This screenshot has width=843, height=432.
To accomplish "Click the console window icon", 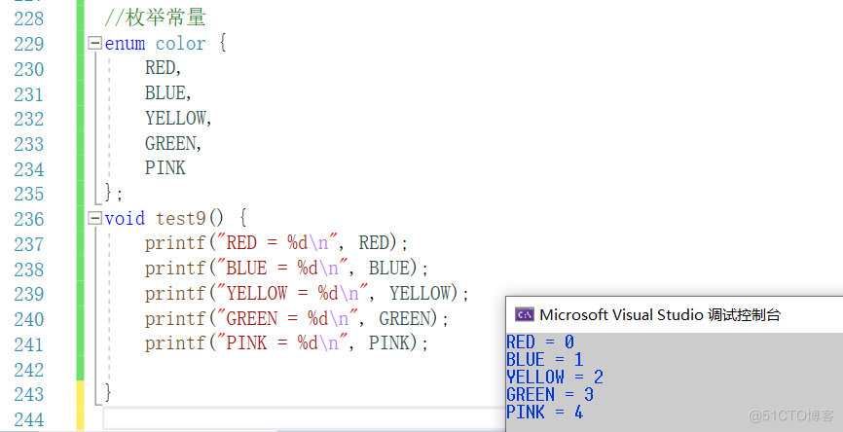I will tap(524, 314).
